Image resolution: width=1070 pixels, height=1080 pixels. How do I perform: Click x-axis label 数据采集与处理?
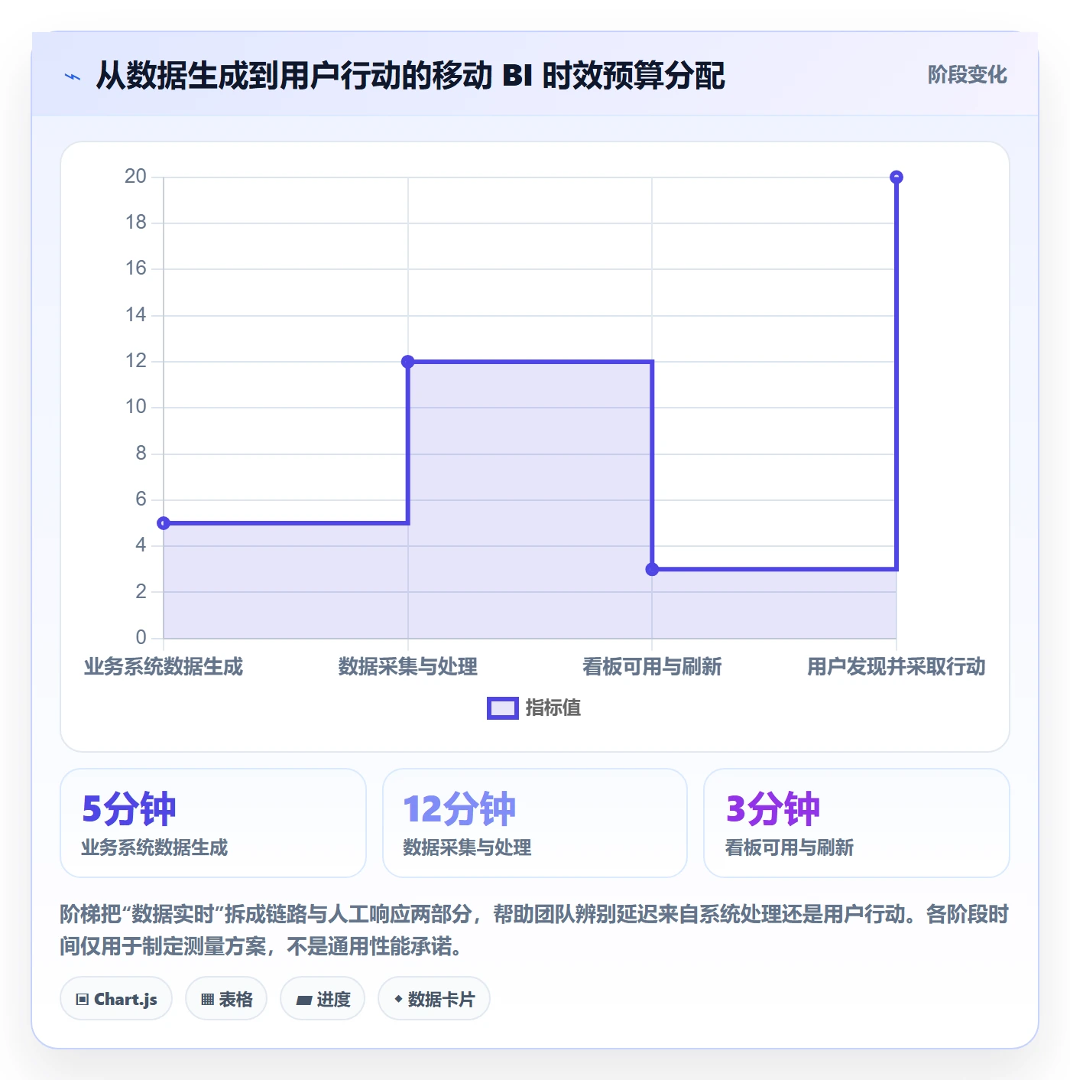[x=408, y=667]
